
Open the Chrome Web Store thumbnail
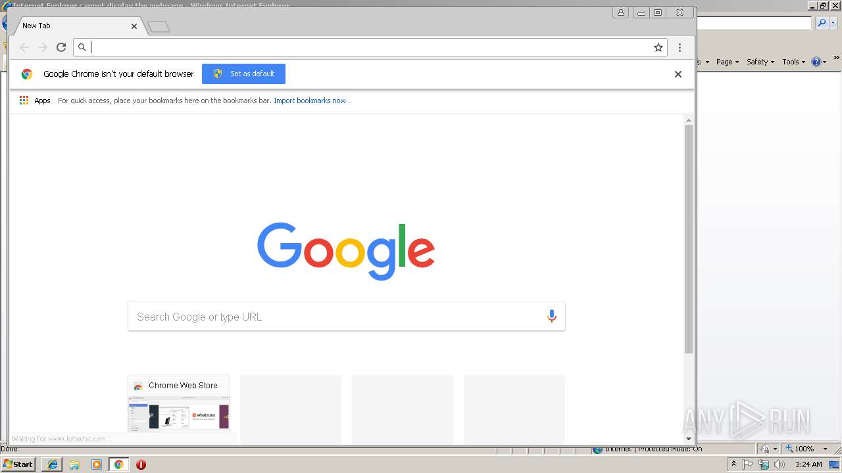pyautogui.click(x=179, y=403)
